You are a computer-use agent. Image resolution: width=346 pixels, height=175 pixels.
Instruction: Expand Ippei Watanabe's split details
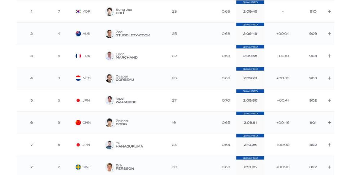[329, 100]
